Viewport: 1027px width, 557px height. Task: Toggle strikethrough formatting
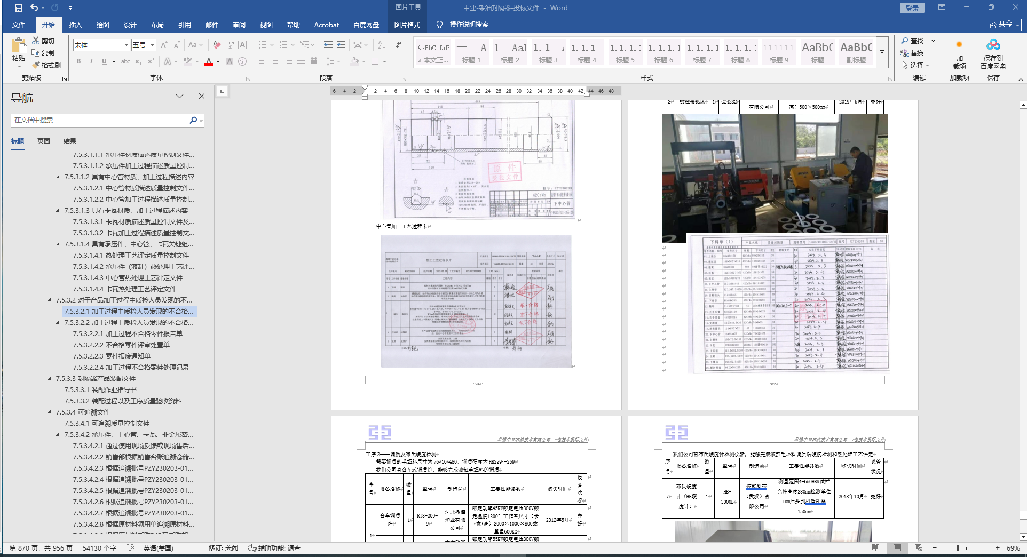[x=125, y=61]
